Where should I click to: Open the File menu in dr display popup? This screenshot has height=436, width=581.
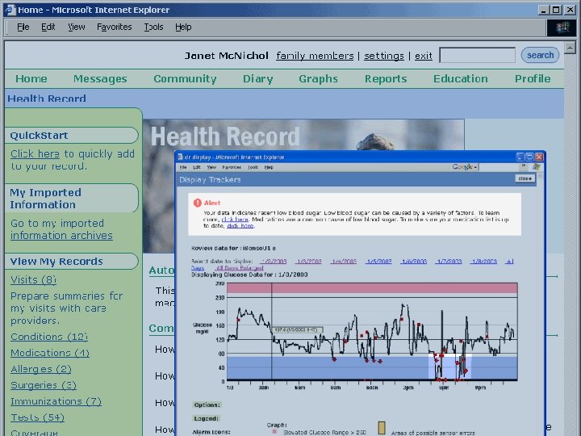pyautogui.click(x=183, y=167)
